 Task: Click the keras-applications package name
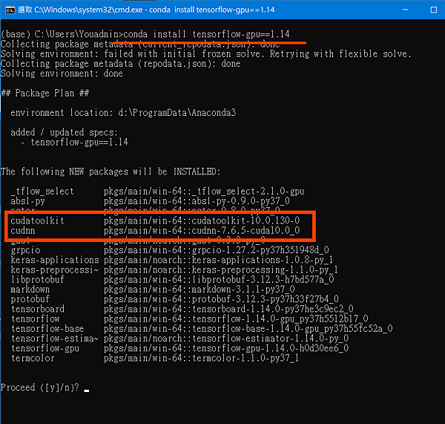(55, 260)
